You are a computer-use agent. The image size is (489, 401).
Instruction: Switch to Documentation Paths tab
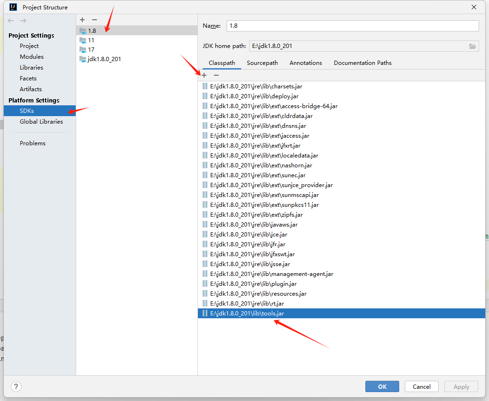363,63
